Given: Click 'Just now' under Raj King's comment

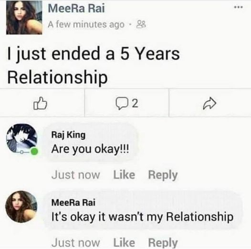Looking at the screenshot, I should [x=76, y=175].
